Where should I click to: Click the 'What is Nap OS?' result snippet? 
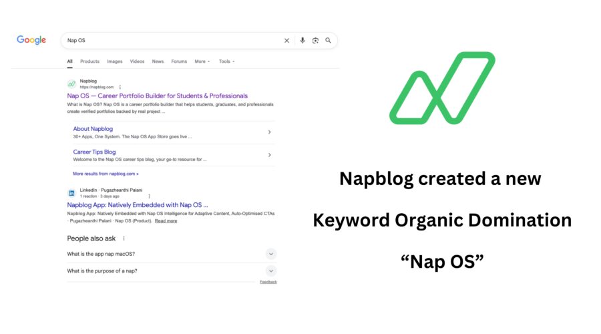pos(170,108)
